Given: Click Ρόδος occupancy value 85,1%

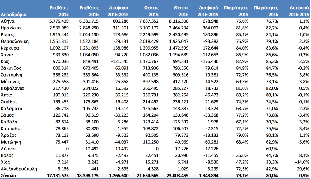Looking at the screenshot, I should [x=242, y=35].
